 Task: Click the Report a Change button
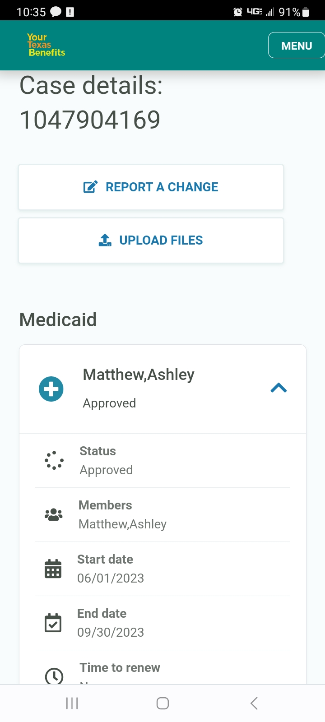click(x=151, y=187)
